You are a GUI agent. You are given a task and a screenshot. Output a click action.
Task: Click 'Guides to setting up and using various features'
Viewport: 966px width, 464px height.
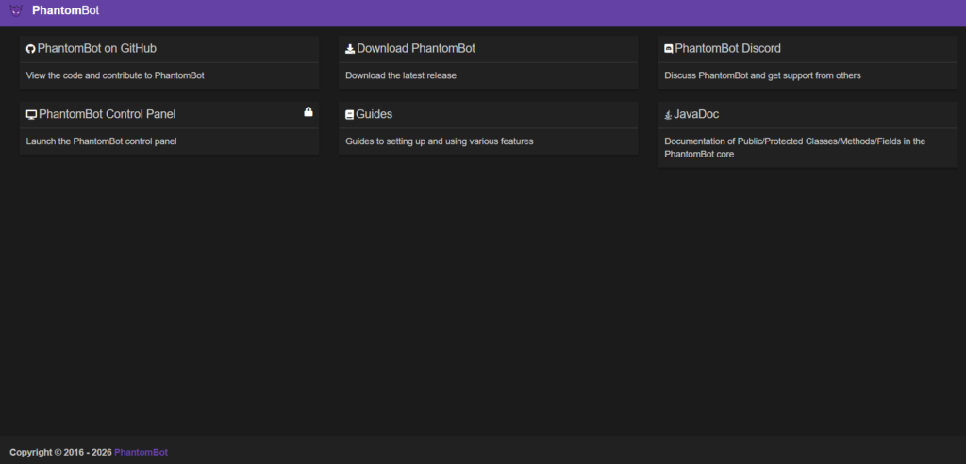click(440, 141)
